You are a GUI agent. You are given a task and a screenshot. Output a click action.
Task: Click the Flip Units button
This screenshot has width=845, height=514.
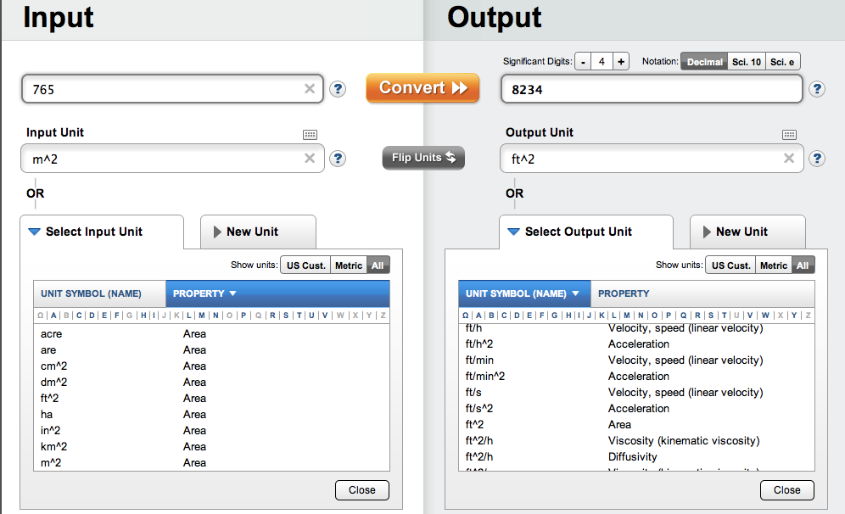(423, 158)
